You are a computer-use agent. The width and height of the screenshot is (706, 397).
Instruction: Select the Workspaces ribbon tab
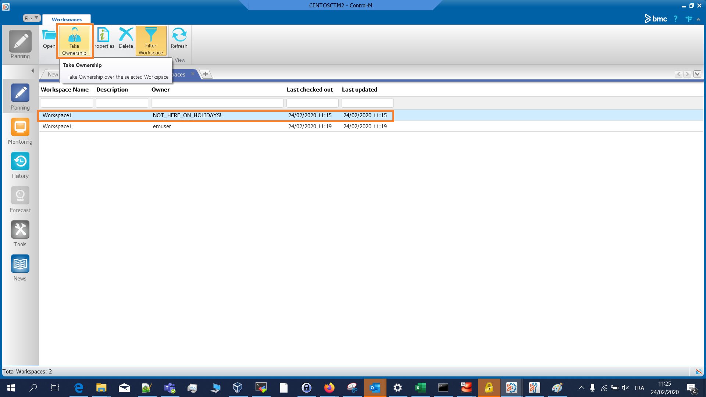tap(67, 19)
